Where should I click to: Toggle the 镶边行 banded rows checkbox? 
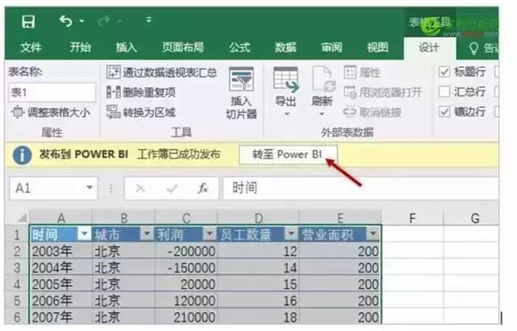click(x=444, y=111)
